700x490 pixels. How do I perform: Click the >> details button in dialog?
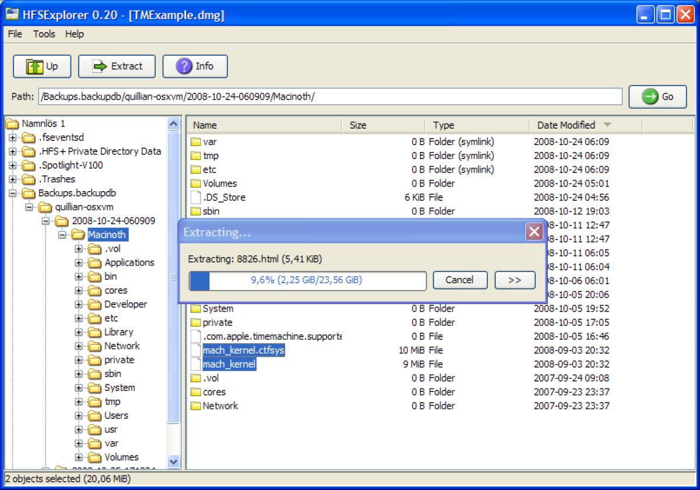tap(514, 280)
